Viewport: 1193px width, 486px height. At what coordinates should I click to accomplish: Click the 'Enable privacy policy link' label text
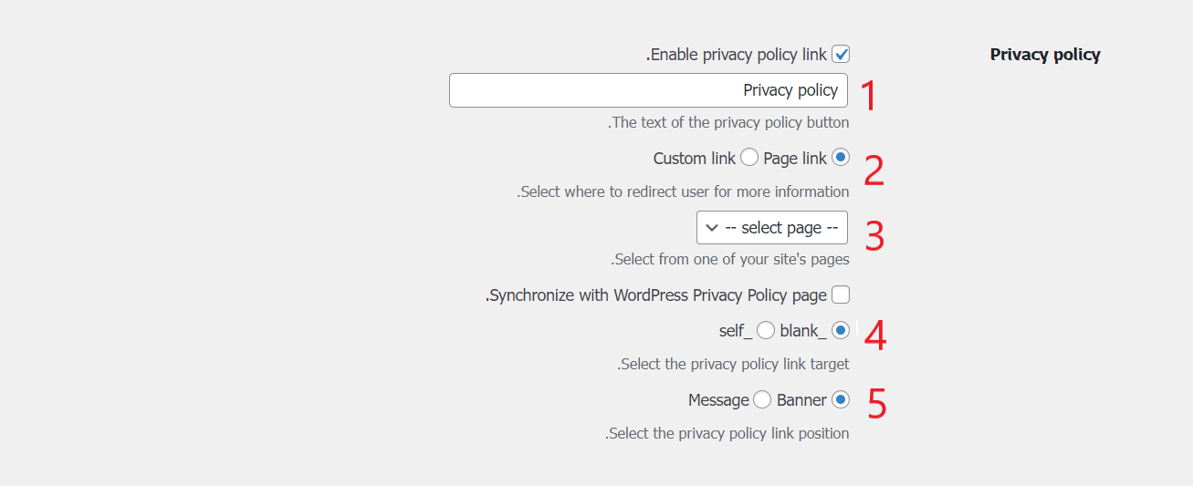pos(738,55)
